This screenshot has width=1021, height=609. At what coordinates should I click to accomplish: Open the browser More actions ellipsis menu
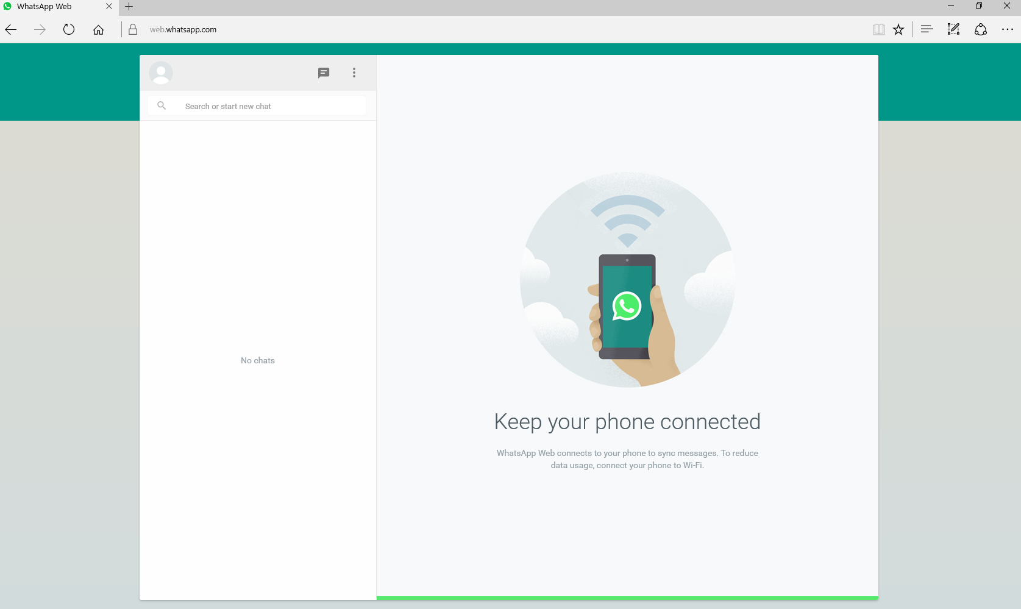click(x=1008, y=29)
